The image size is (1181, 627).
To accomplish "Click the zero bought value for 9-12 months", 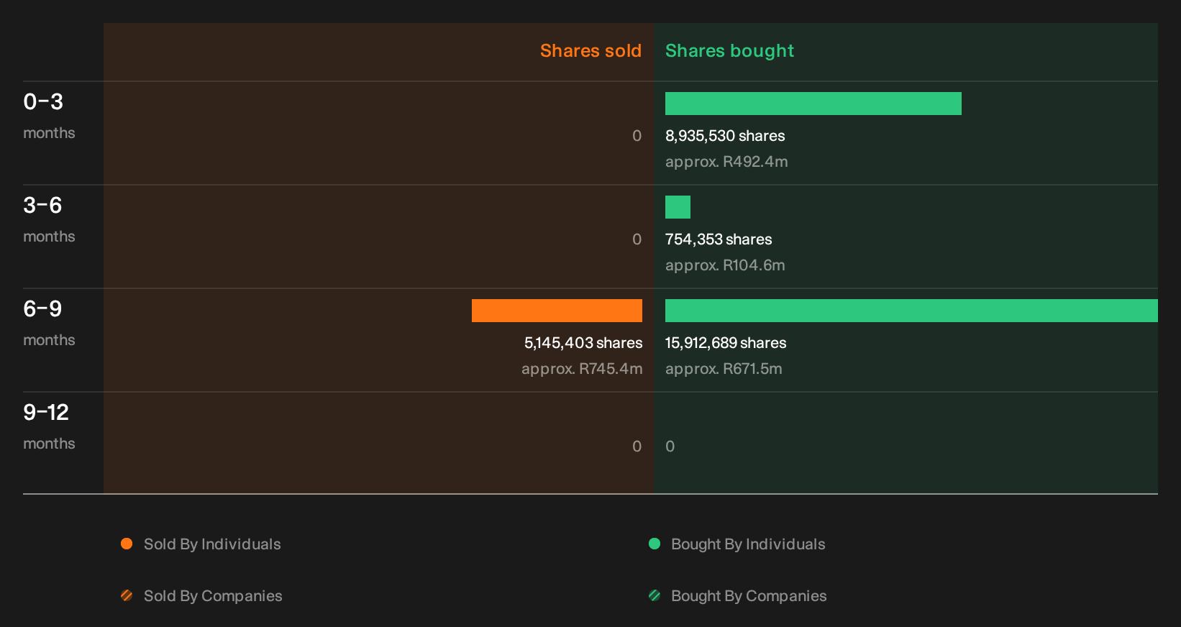I will 670,447.
